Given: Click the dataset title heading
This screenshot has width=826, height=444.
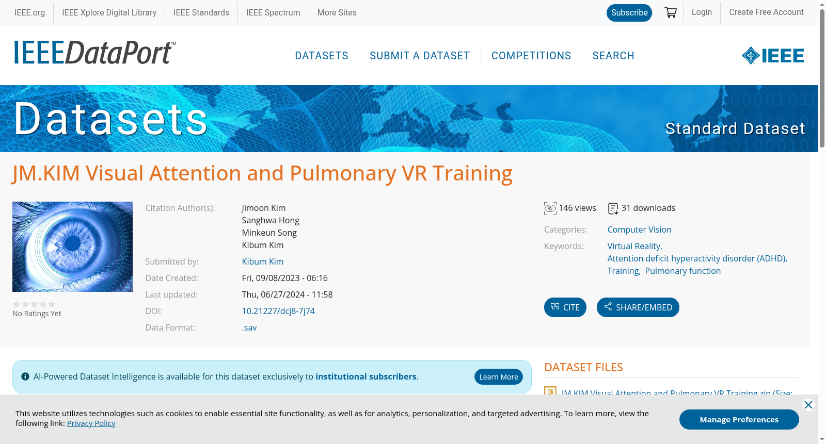Looking at the screenshot, I should coord(262,173).
